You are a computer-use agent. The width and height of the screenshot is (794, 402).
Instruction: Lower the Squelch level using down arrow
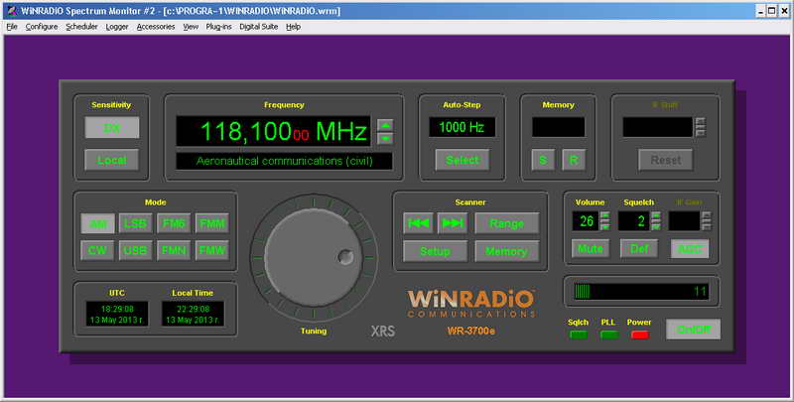click(x=655, y=226)
